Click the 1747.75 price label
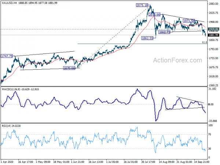220x165 pixels. pyautogui.click(x=7, y=56)
